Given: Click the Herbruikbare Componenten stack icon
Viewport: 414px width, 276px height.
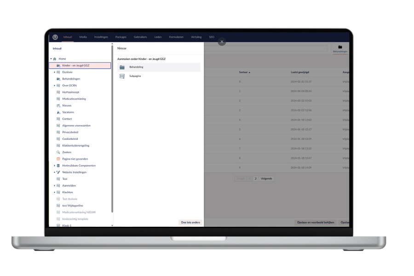Looking at the screenshot, I should [58, 166].
